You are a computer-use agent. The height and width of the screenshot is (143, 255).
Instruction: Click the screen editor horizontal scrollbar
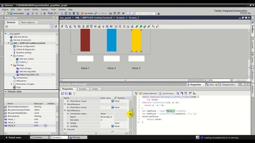[x=125, y=80]
